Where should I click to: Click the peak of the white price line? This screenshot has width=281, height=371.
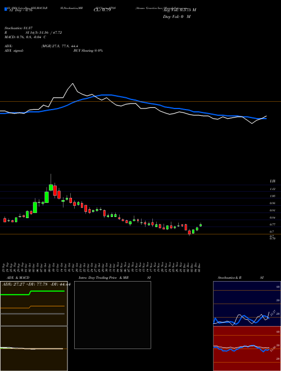(x=72, y=84)
